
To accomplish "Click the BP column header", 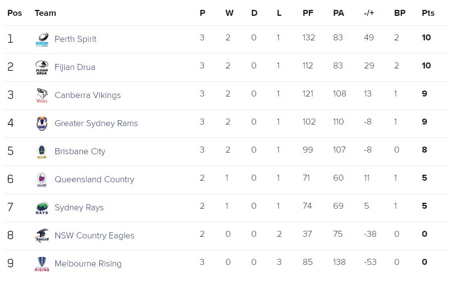I will 400,13.
